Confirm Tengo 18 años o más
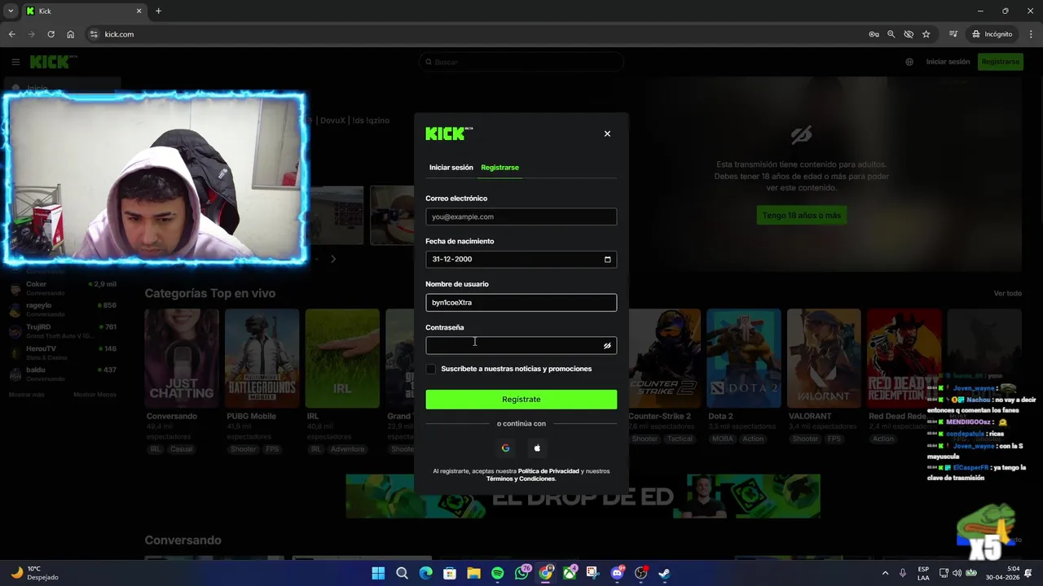 (802, 215)
